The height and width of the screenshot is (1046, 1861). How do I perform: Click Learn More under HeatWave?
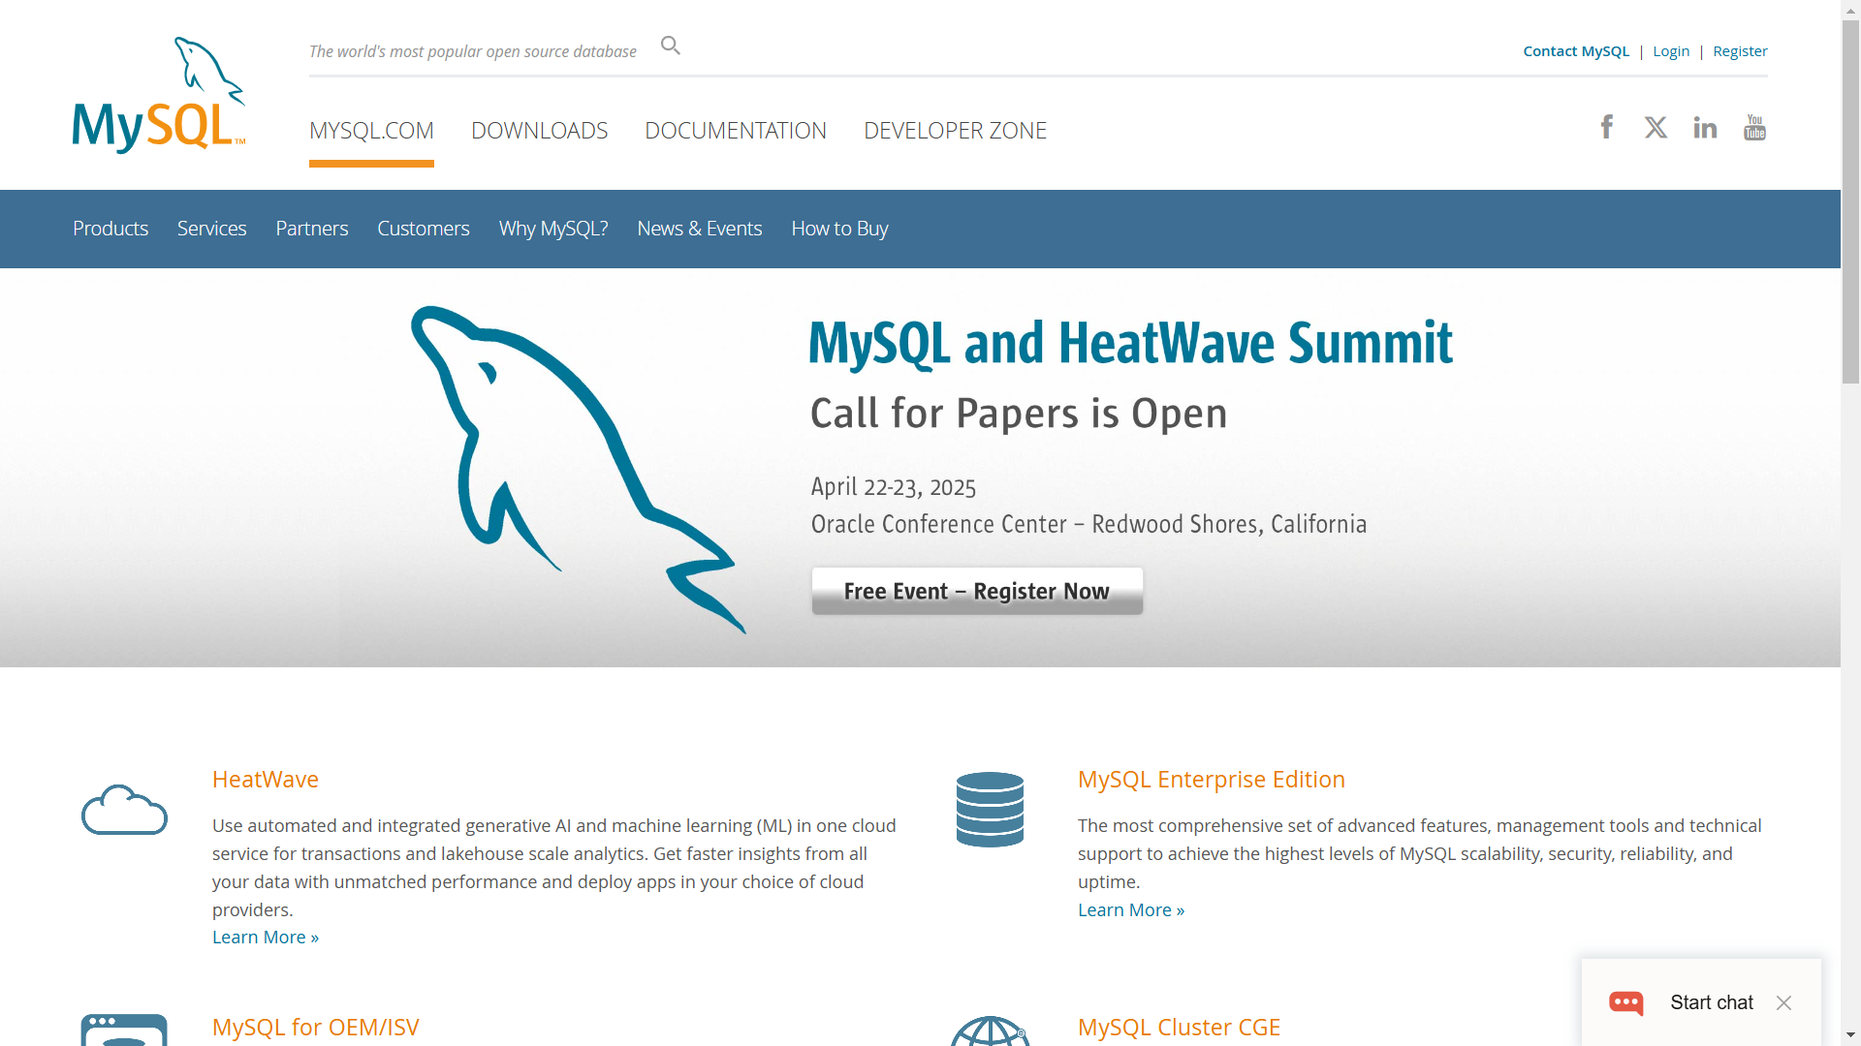[x=266, y=938]
